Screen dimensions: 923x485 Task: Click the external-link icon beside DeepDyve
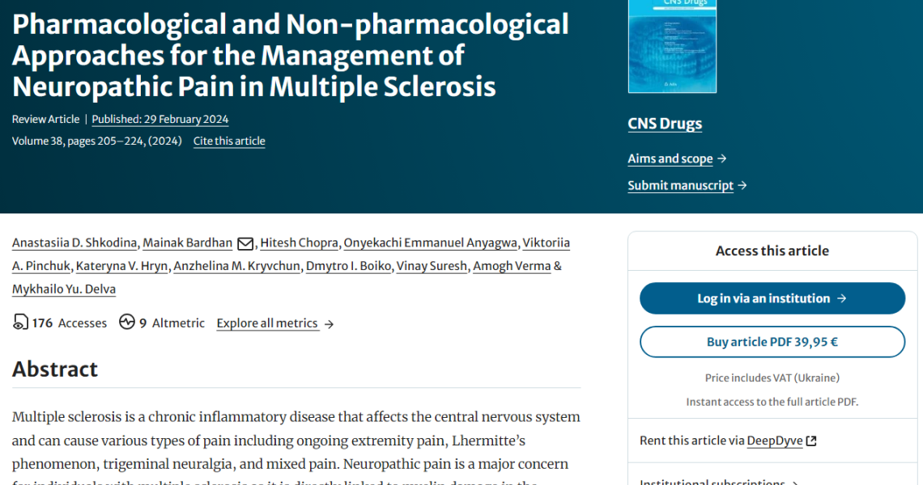[811, 441]
